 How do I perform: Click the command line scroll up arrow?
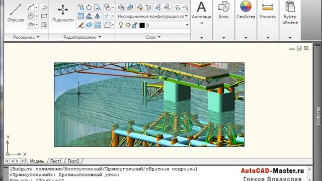pos(310,169)
